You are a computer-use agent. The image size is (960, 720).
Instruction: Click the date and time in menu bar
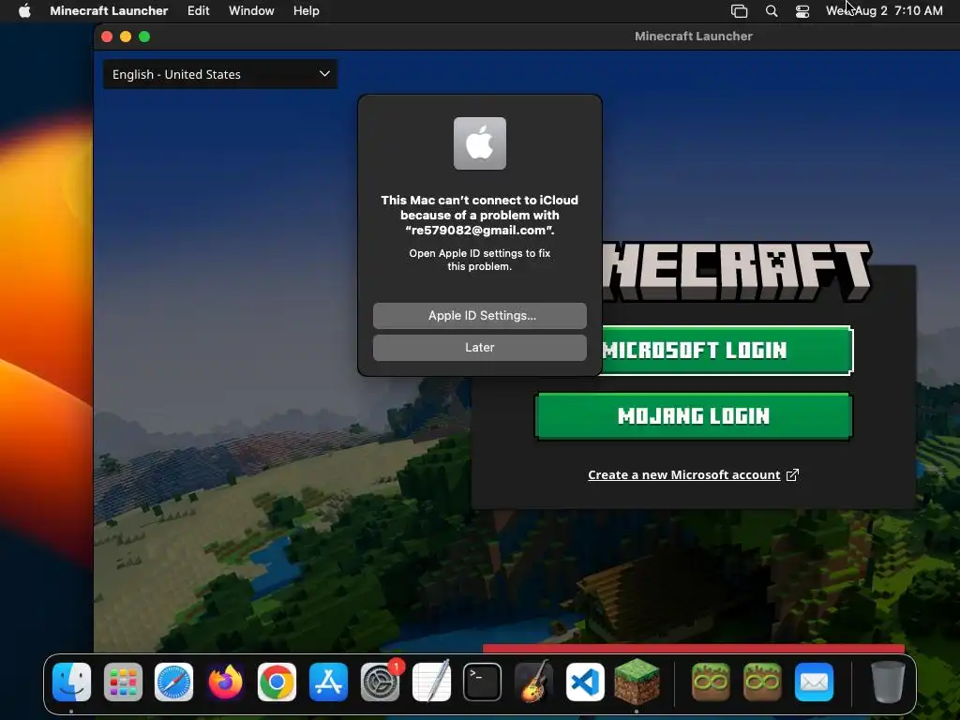point(884,11)
